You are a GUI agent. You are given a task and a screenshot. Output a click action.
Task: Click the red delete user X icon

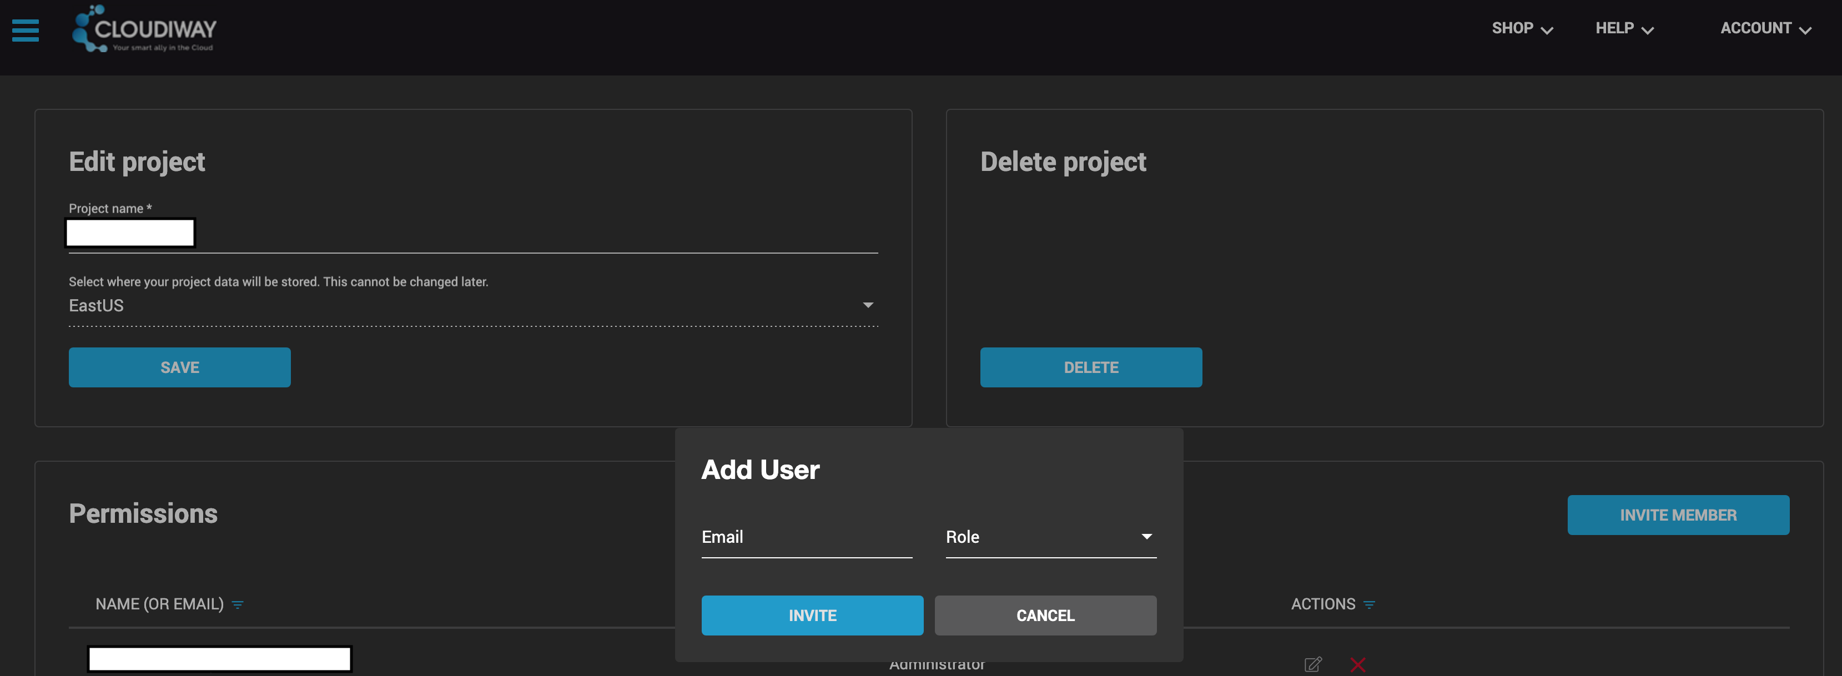coord(1357,664)
